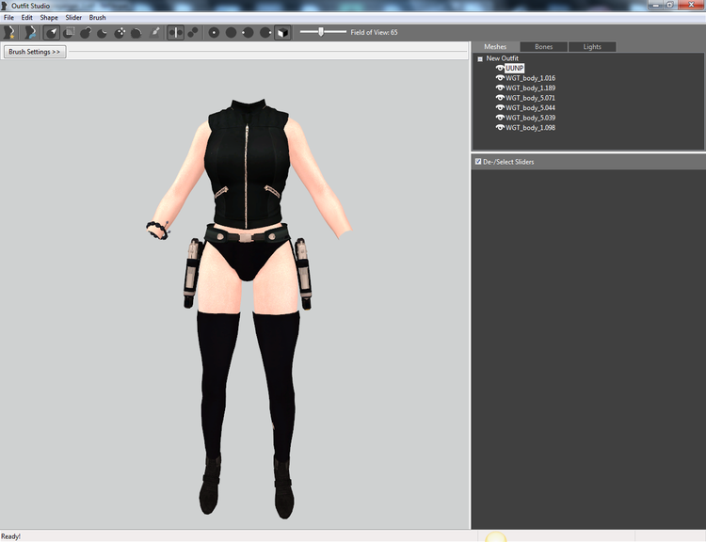
Task: Click the Field of View: 65 label
Action: pos(374,32)
